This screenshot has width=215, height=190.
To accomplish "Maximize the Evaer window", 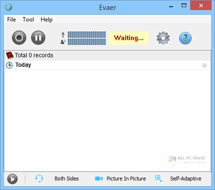I will coord(184,6).
